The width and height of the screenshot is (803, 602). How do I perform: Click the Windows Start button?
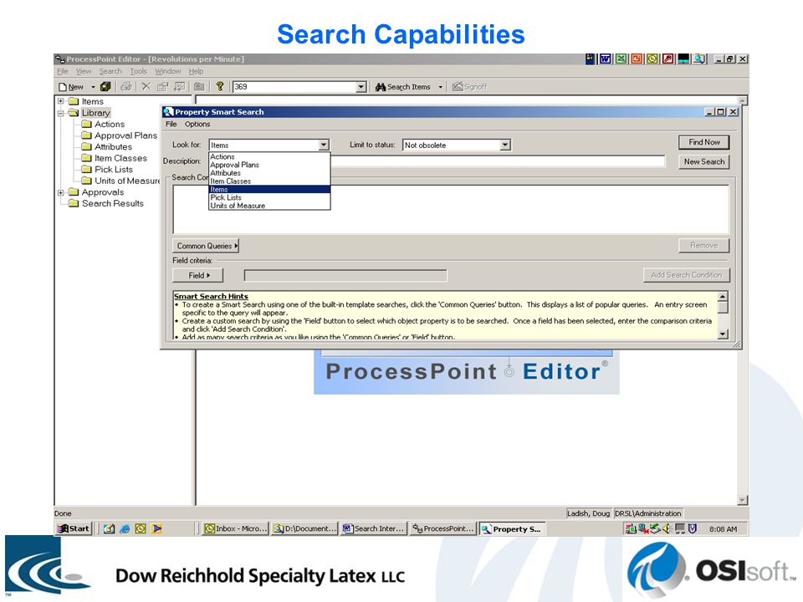[x=74, y=528]
